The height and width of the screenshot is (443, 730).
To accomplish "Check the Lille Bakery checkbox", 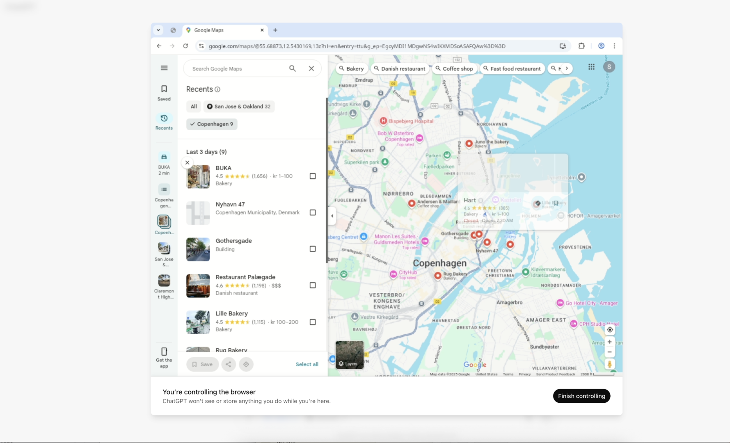I will coord(313,322).
